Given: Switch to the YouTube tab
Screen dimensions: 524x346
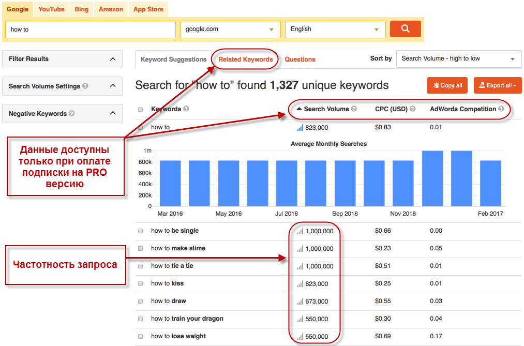Looking at the screenshot, I should point(51,9).
